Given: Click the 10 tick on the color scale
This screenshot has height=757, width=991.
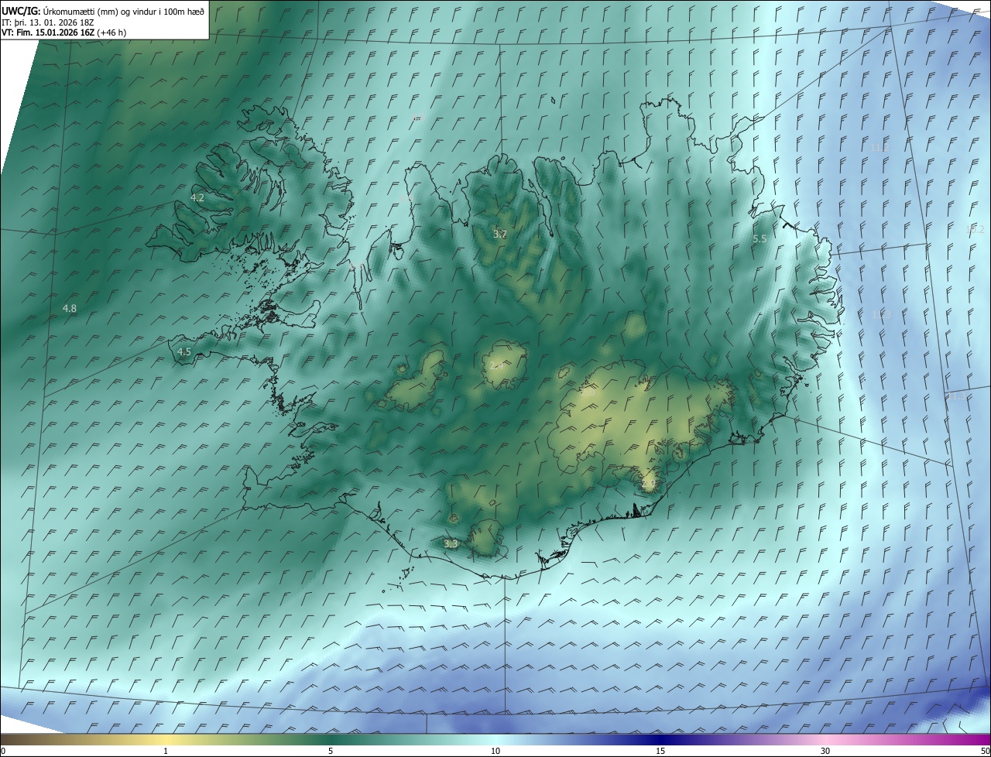Looking at the screenshot, I should (495, 751).
